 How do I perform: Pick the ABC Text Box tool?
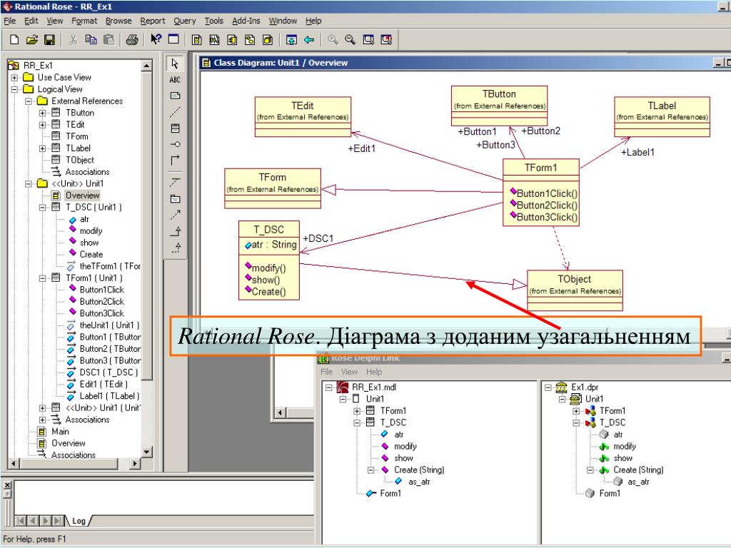tap(175, 80)
